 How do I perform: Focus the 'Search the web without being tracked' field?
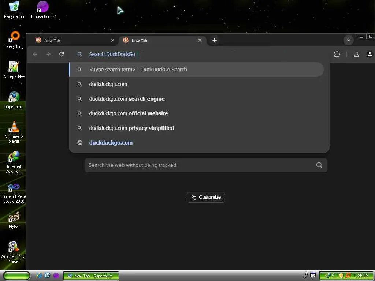(x=206, y=165)
